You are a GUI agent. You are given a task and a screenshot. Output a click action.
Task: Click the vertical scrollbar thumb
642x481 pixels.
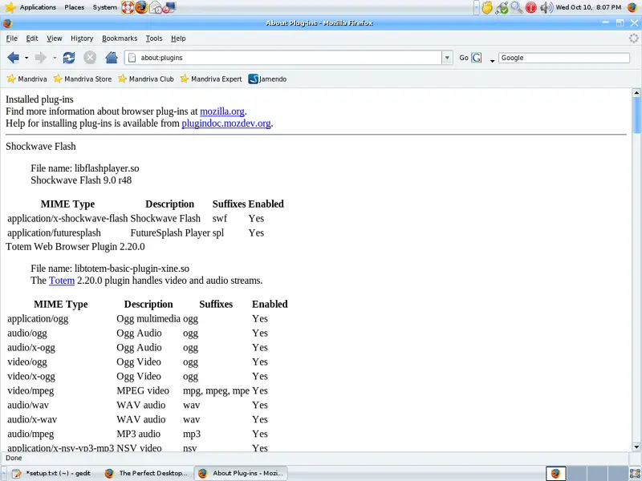point(636,115)
